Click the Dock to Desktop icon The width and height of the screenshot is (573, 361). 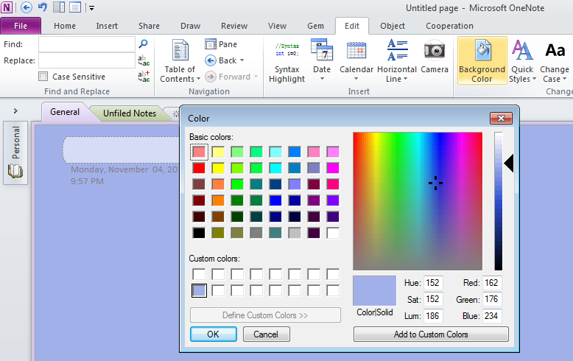59,7
